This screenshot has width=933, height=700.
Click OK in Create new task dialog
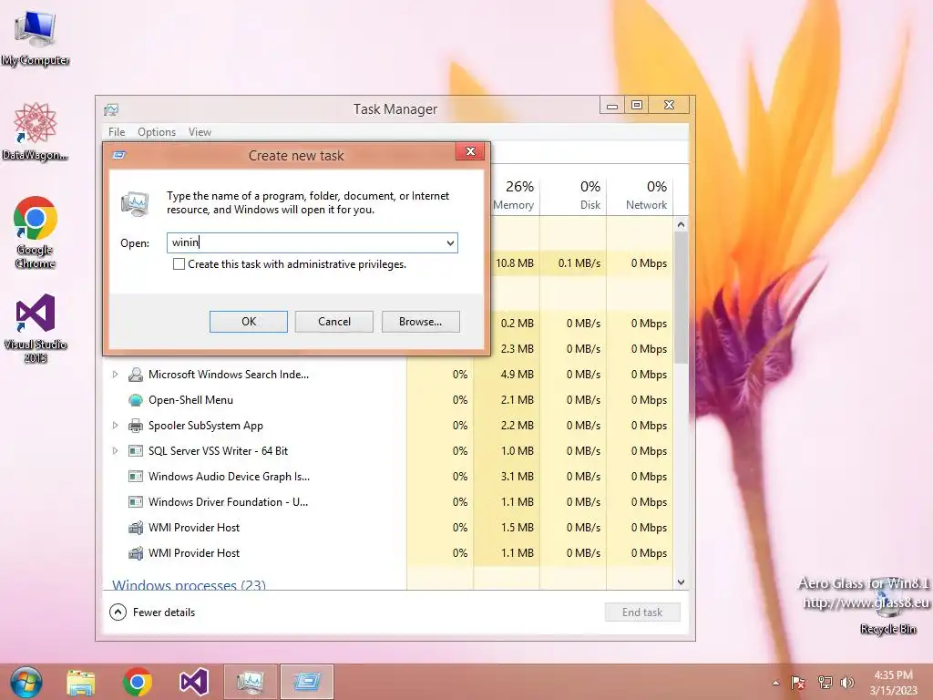tap(249, 322)
